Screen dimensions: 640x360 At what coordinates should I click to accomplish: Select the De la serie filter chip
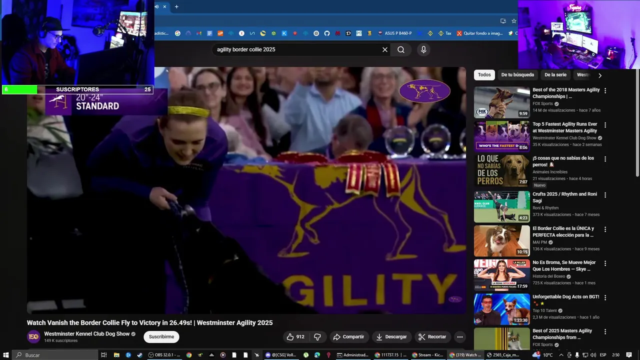coord(555,75)
